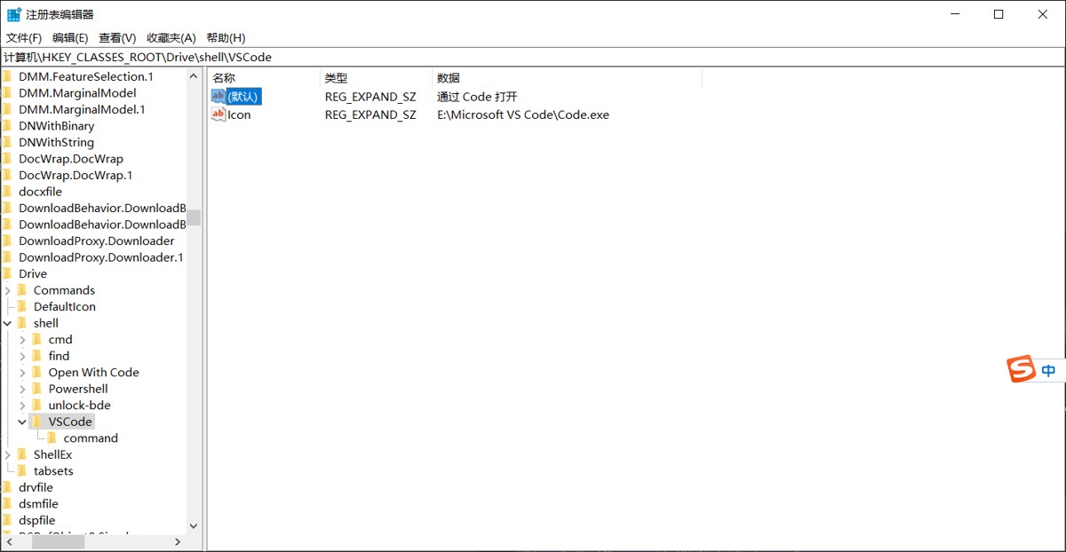Click tree vertical scrollbar down arrow

(194, 526)
